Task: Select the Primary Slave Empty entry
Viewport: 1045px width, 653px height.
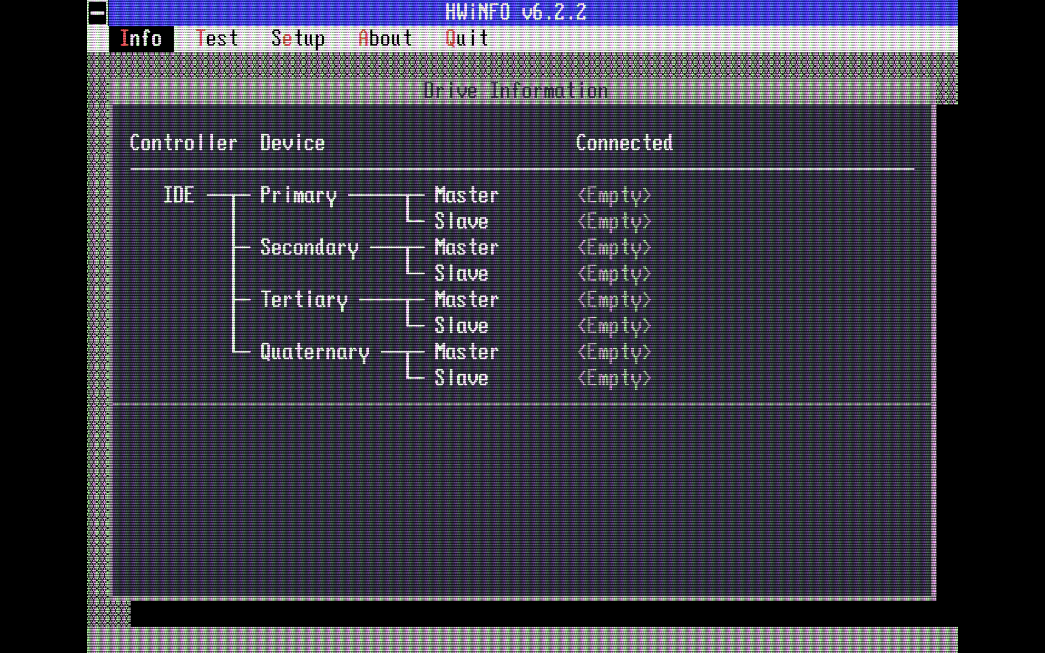Action: click(x=615, y=222)
